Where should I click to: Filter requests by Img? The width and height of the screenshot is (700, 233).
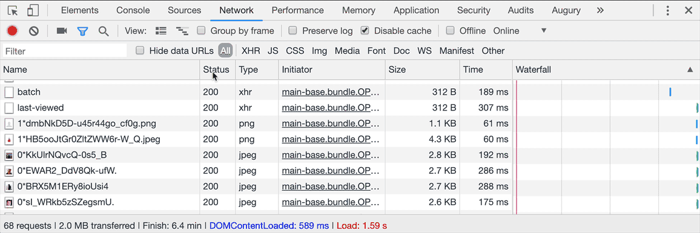point(320,51)
